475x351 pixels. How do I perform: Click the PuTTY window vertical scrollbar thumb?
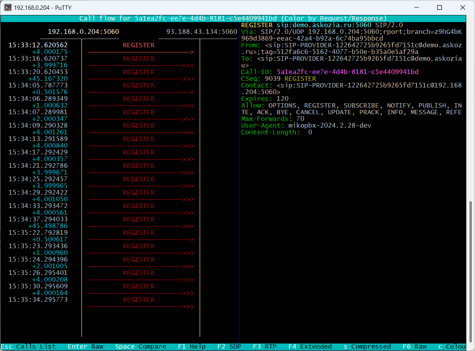click(470, 271)
